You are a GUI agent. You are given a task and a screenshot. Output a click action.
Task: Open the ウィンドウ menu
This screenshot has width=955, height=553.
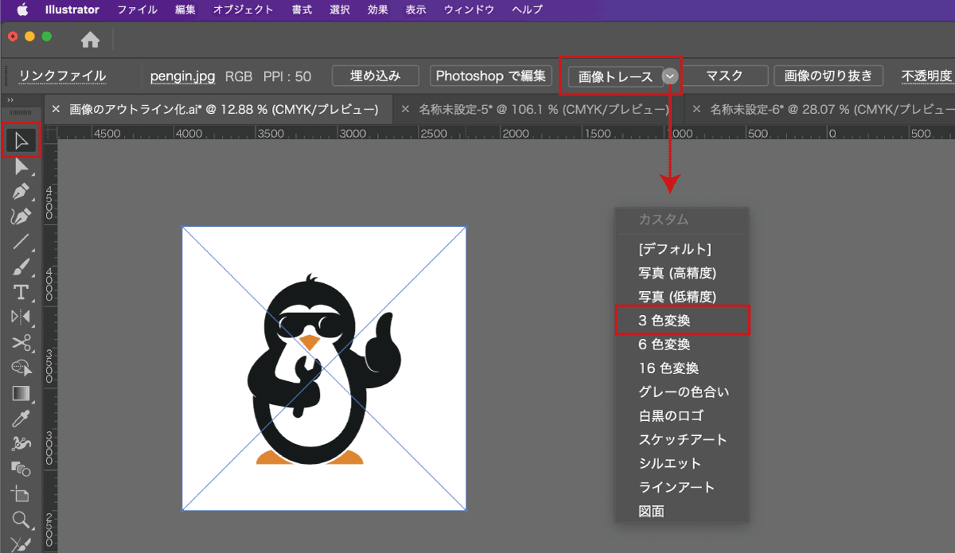click(x=469, y=10)
